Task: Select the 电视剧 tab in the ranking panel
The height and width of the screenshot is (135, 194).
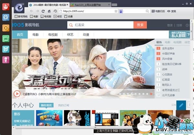Action: point(177,42)
